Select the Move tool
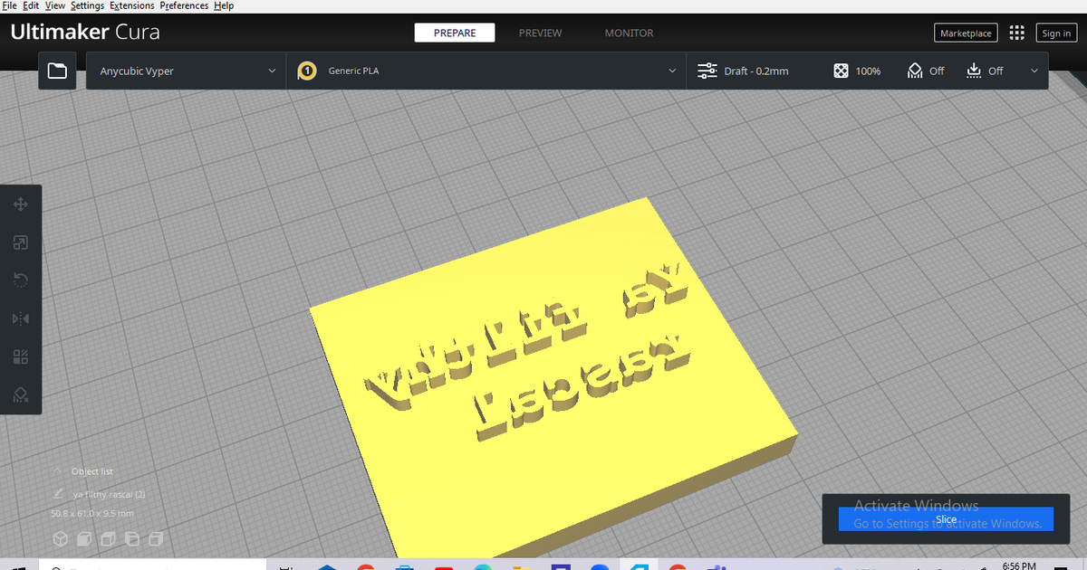 [20, 204]
